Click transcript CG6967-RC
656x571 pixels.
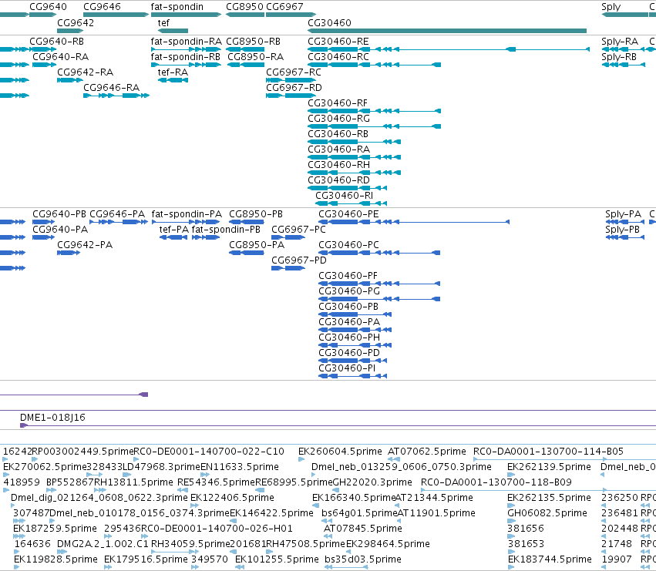[294, 72]
